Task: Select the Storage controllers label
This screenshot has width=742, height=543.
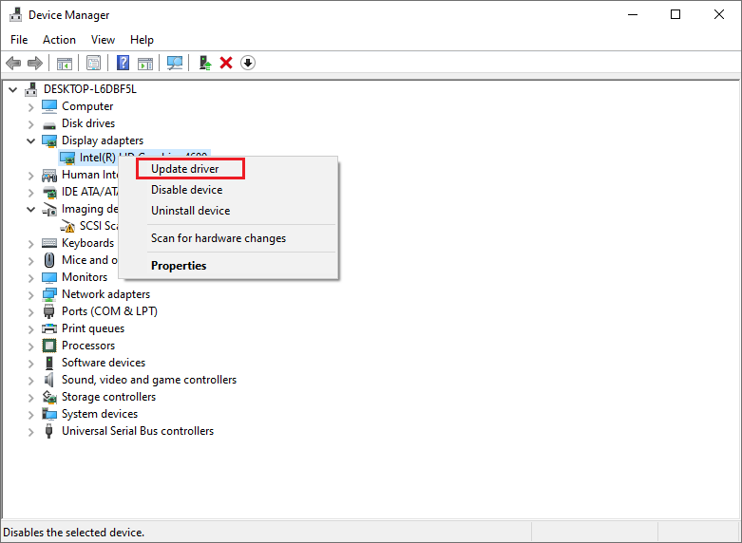Action: 109,397
